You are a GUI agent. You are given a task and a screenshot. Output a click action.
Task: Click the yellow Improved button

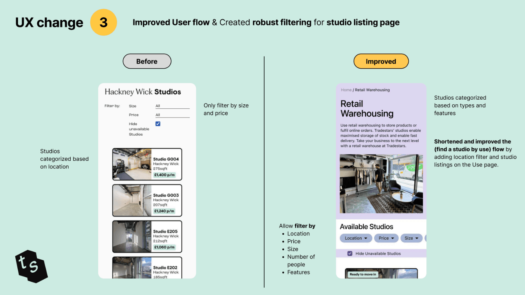point(381,61)
